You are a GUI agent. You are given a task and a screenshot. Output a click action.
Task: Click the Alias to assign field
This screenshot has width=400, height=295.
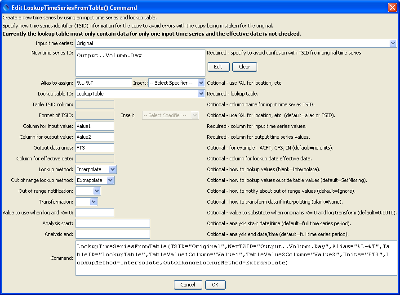103,83
